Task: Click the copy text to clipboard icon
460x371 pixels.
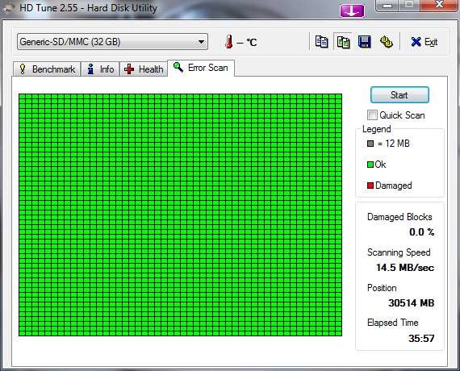Action: [x=321, y=42]
